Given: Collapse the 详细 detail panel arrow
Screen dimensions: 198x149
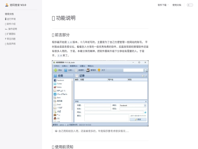Looking at the screenshot, I should pos(146,102).
